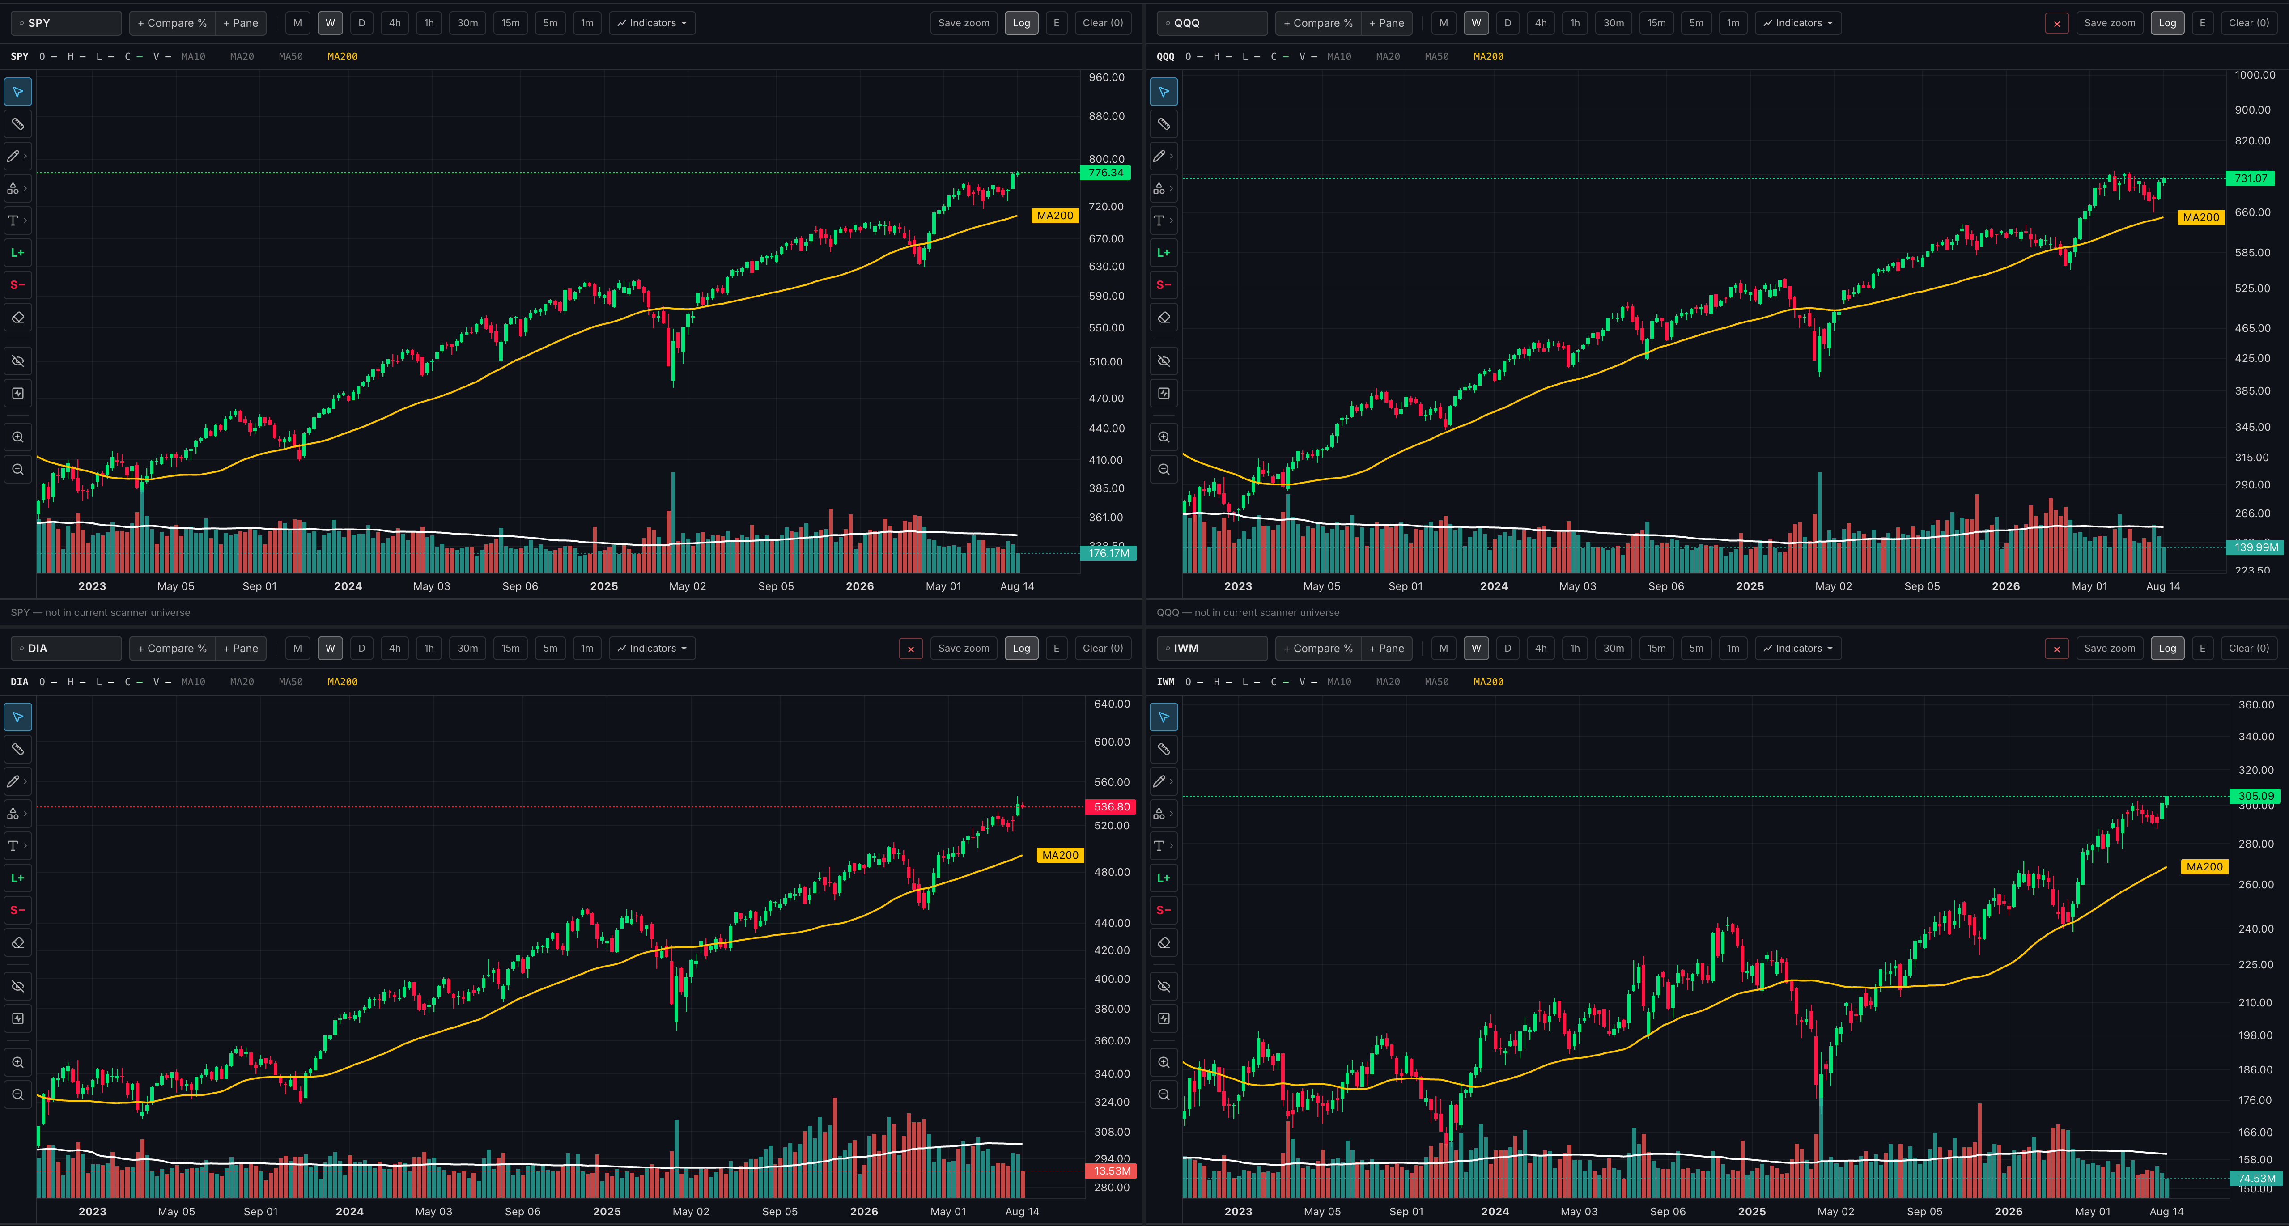Click the MA200 legend label in SPY header
This screenshot has width=2289, height=1226.
tap(342, 57)
